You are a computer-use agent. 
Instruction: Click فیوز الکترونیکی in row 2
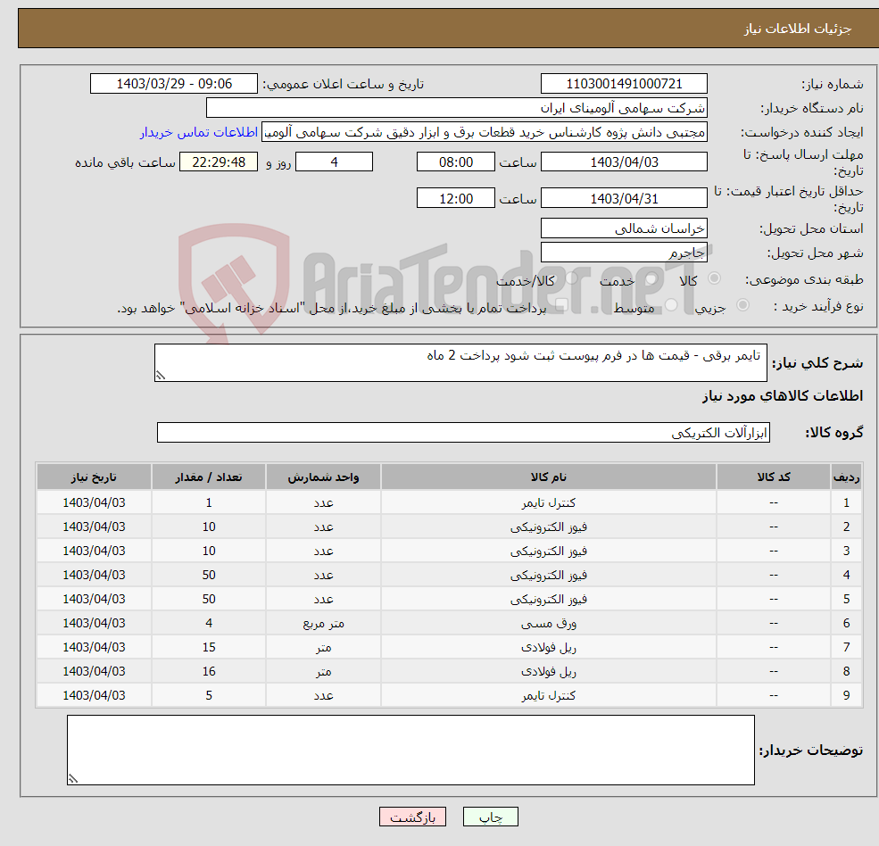pos(548,527)
